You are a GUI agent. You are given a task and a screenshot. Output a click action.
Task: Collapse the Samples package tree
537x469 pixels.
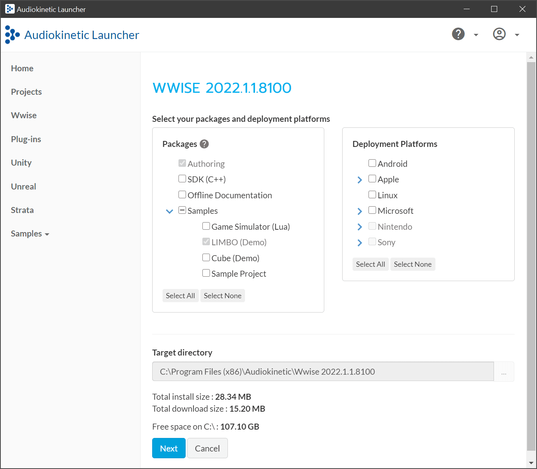tap(169, 211)
